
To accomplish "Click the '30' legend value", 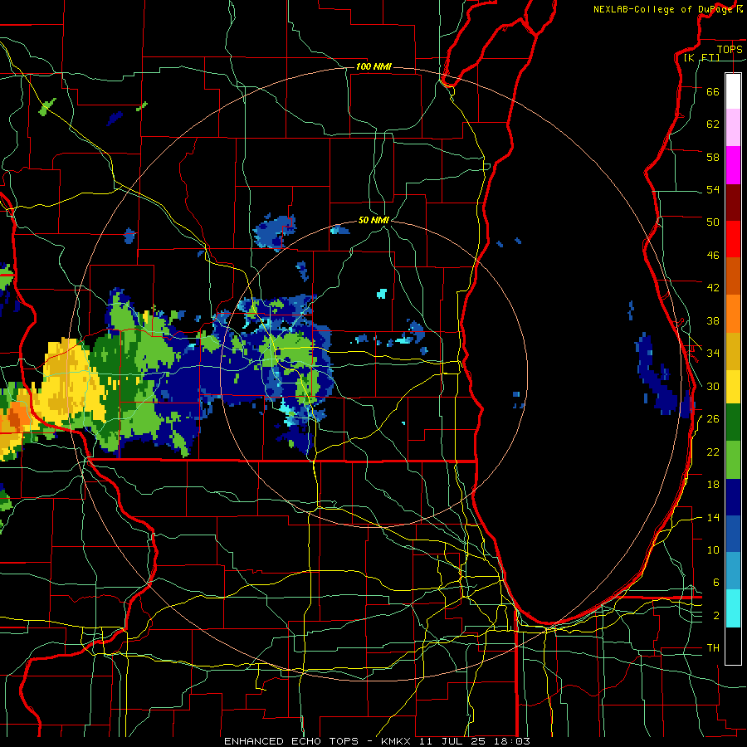I will [x=713, y=386].
